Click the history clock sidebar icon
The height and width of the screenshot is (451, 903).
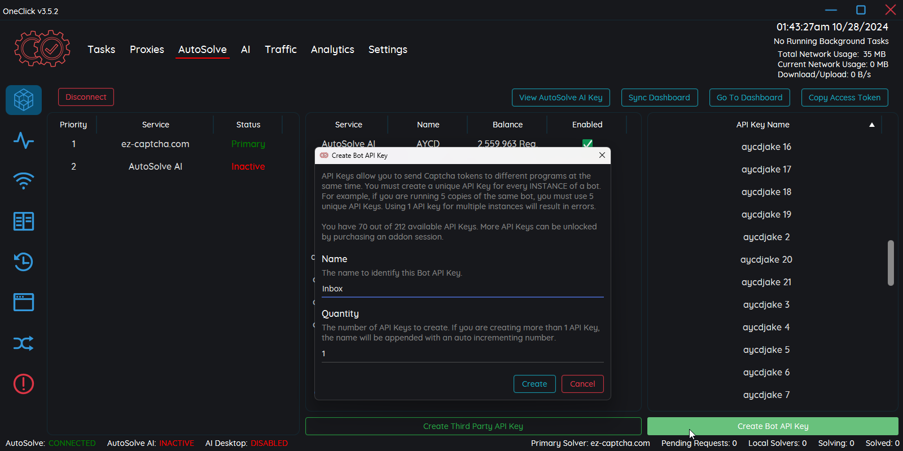[24, 262]
